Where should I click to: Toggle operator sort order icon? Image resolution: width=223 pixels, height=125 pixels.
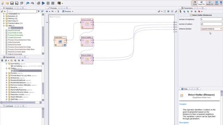point(43,11)
